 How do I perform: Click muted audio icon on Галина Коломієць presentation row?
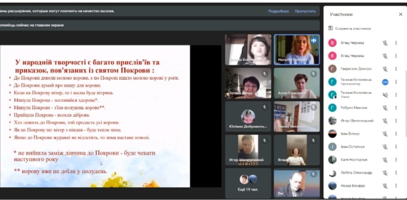[x=385, y=95]
